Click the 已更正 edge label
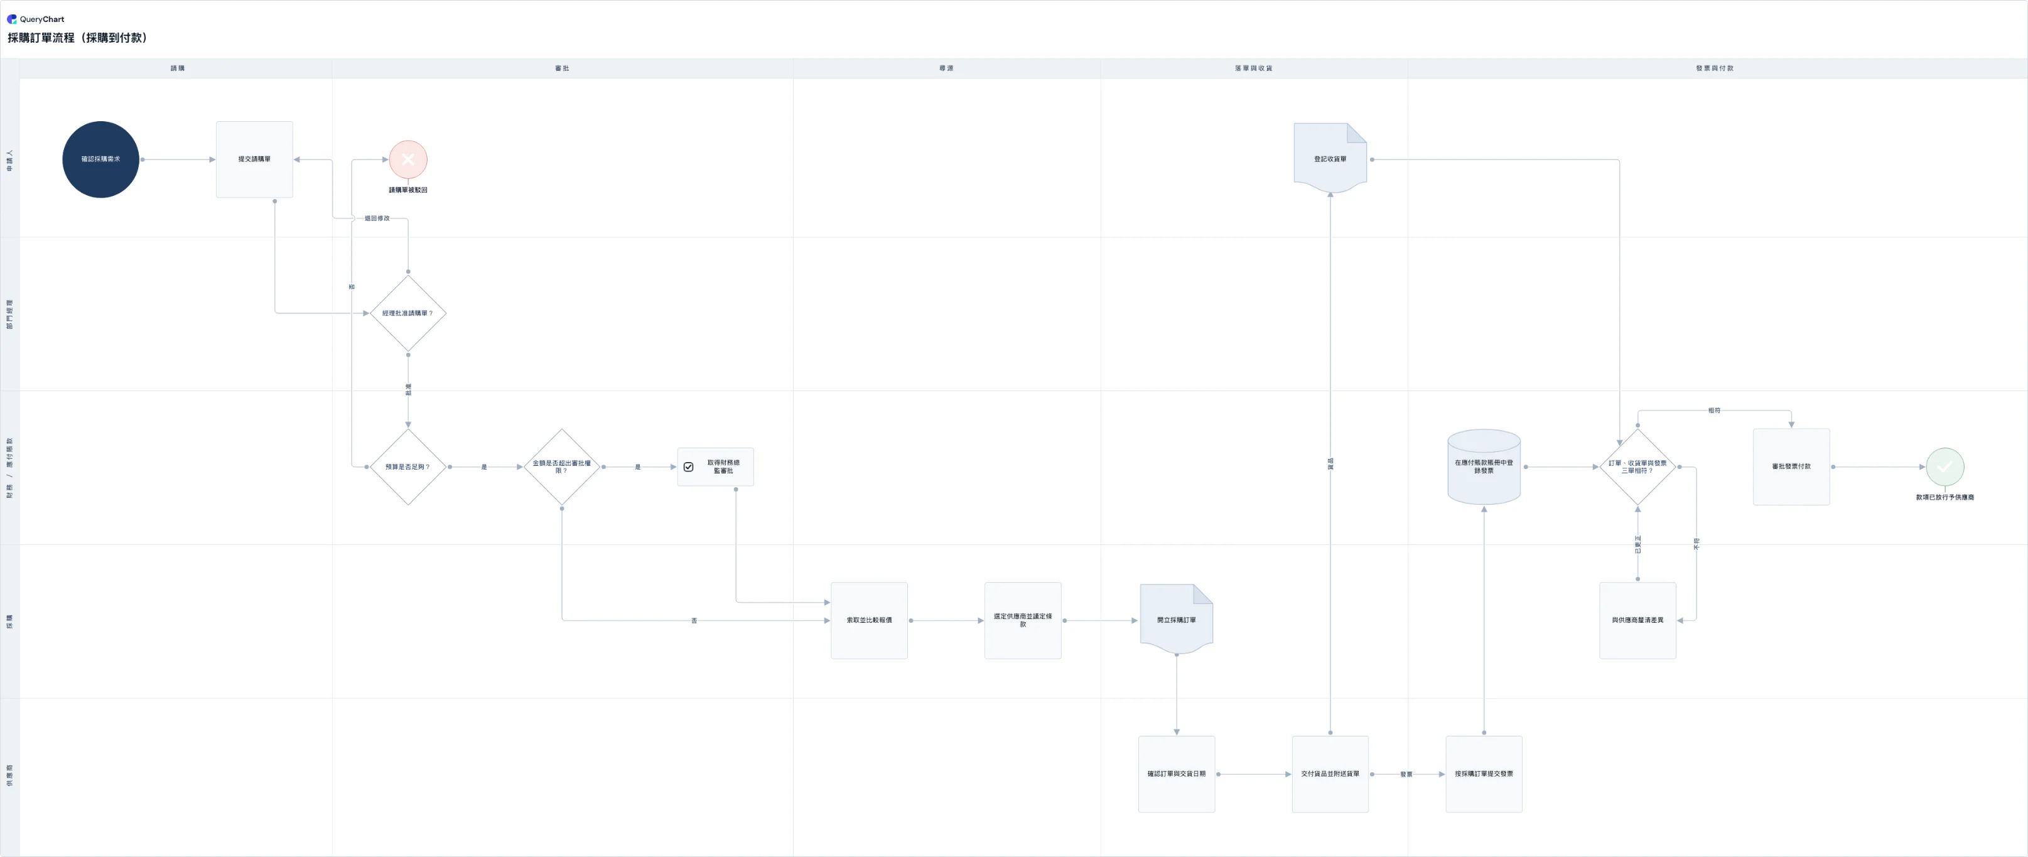2028x857 pixels. tap(1637, 544)
